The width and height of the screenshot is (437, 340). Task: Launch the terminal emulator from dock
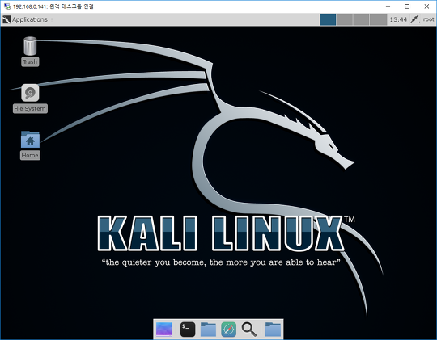[188, 330]
